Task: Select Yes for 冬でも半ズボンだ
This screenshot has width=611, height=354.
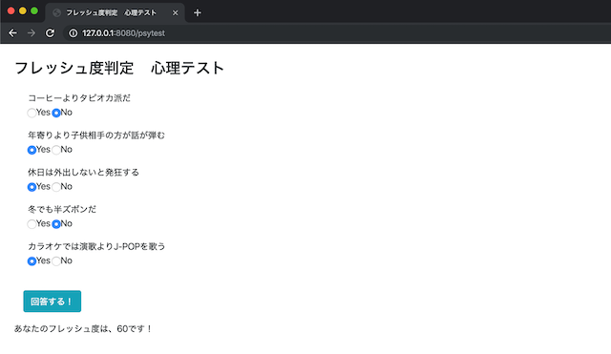Action: (x=32, y=224)
